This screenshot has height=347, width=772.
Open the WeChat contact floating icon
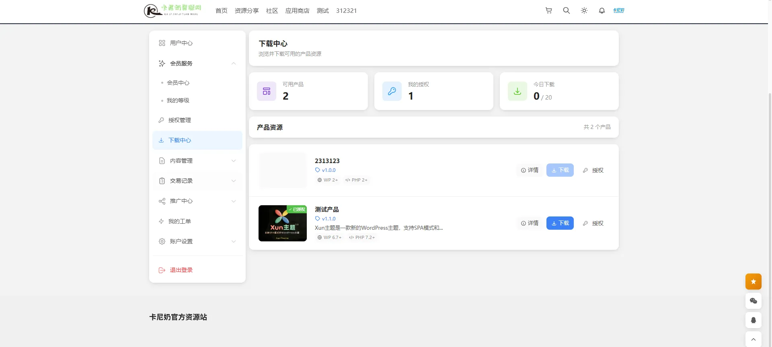pos(753,301)
